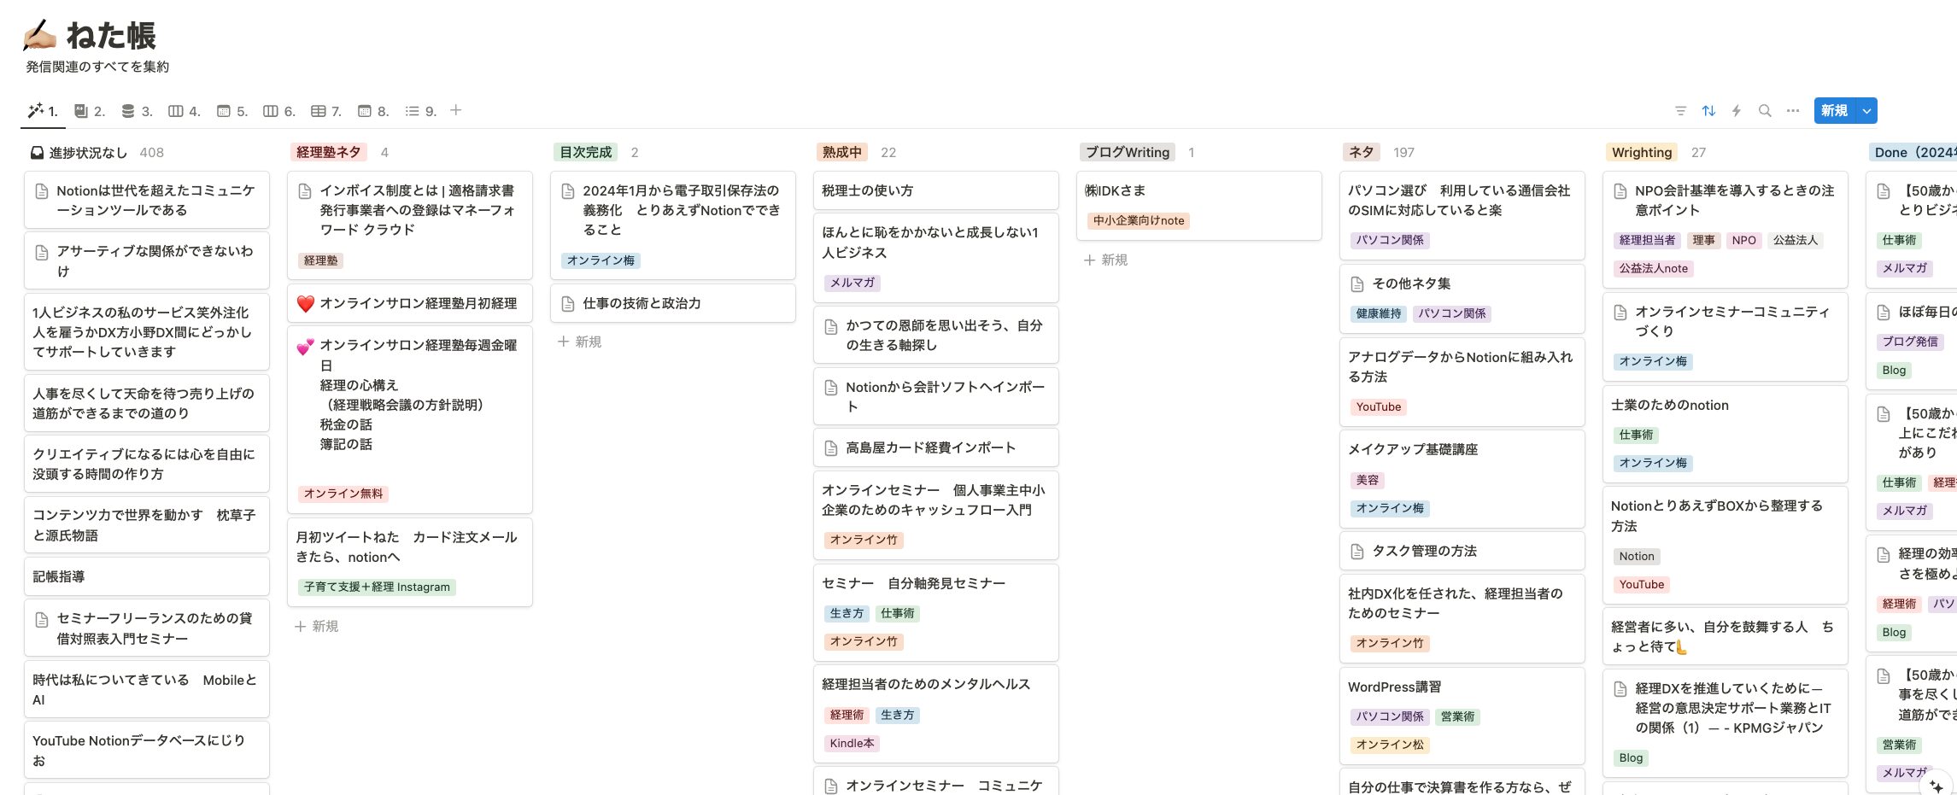Add a new view with the plus icon

456,110
